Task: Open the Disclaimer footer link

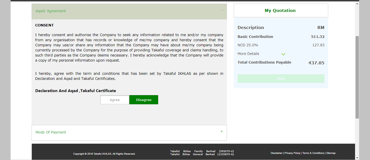Action: [x=276, y=153]
